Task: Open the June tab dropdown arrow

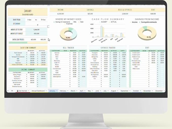Action: [100, 91]
